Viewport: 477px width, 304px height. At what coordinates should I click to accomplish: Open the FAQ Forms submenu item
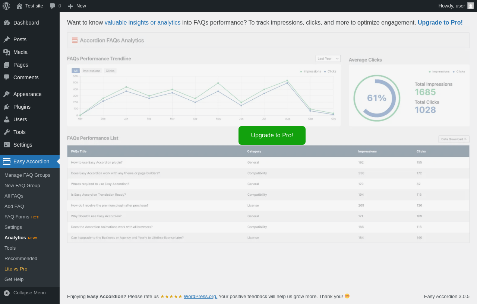17,217
